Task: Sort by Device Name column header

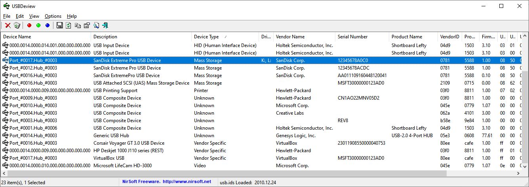Action: click(46, 37)
